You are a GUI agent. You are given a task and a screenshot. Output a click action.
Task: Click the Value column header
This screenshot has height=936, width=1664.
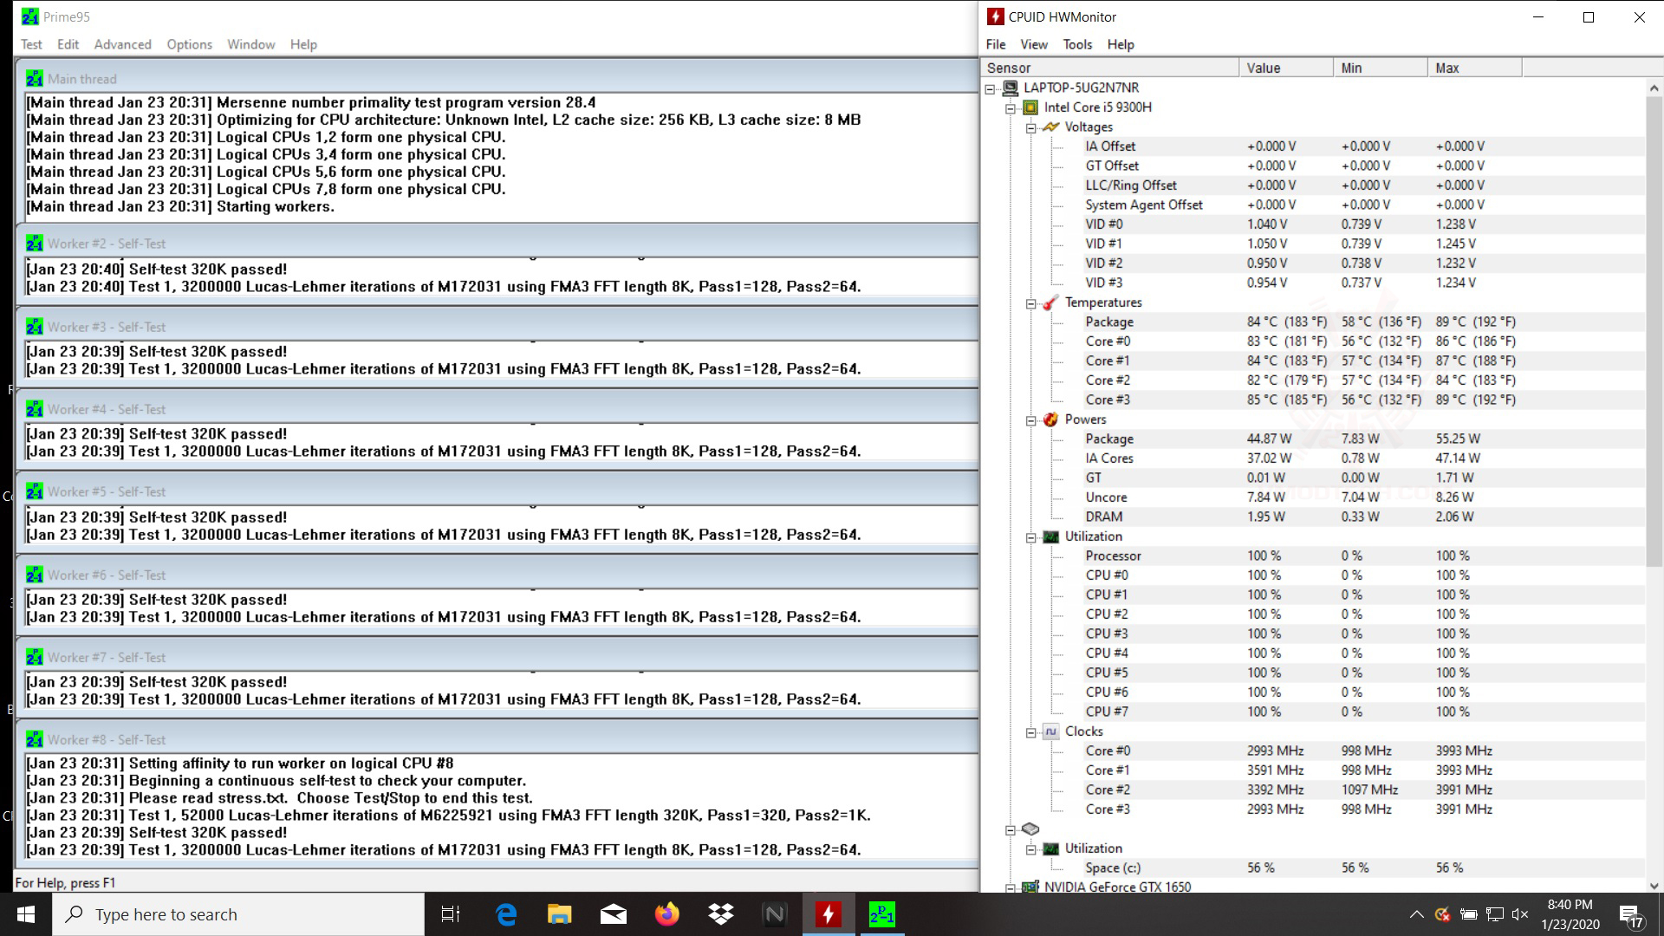1286,68
